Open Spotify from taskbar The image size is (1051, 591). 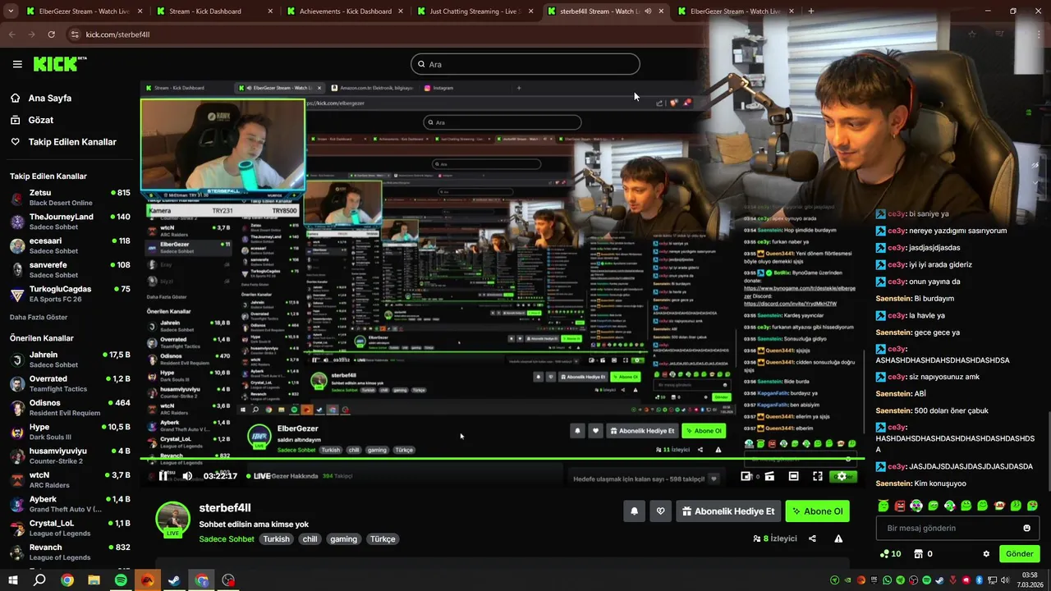[x=121, y=580]
